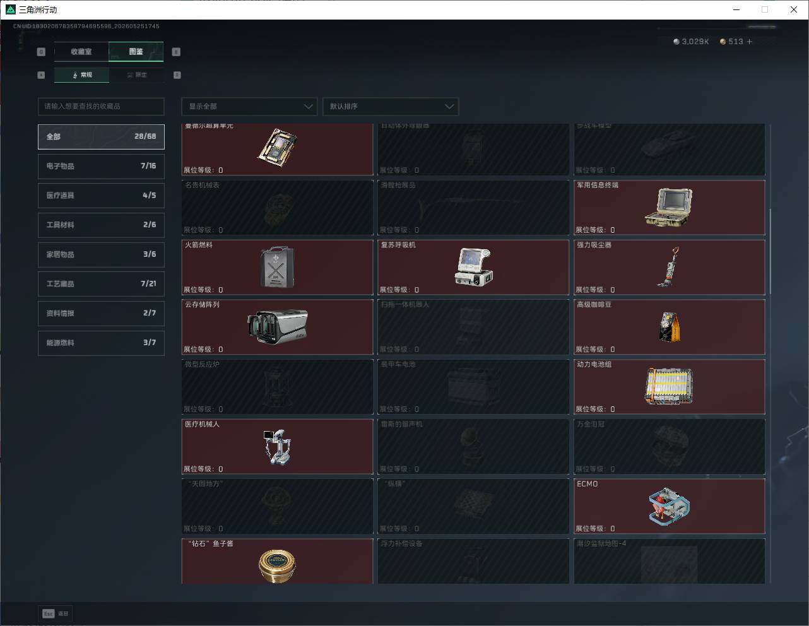
Task: Open the 强力吸尘器 vacuum cleaner item
Action: 670,267
